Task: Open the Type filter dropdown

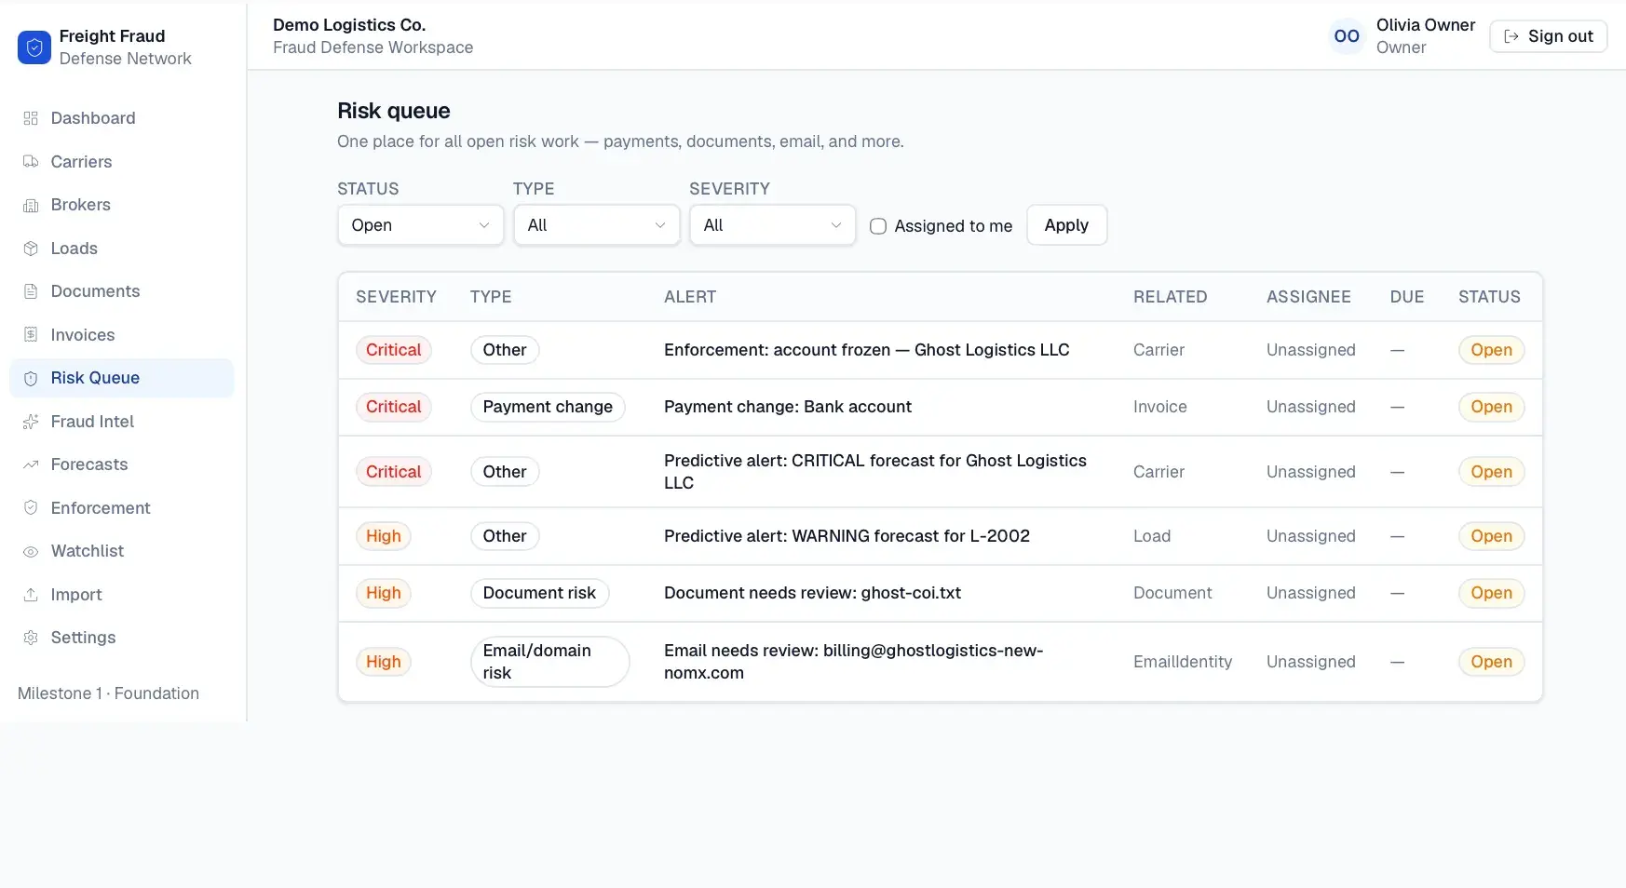Action: click(596, 225)
